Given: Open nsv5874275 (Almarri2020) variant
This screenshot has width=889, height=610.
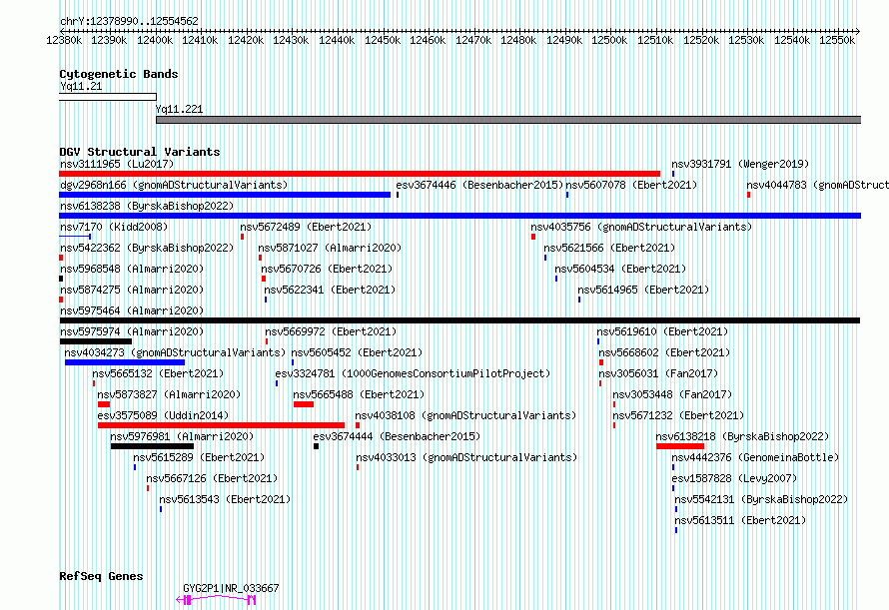Looking at the screenshot, I should coord(132,290).
